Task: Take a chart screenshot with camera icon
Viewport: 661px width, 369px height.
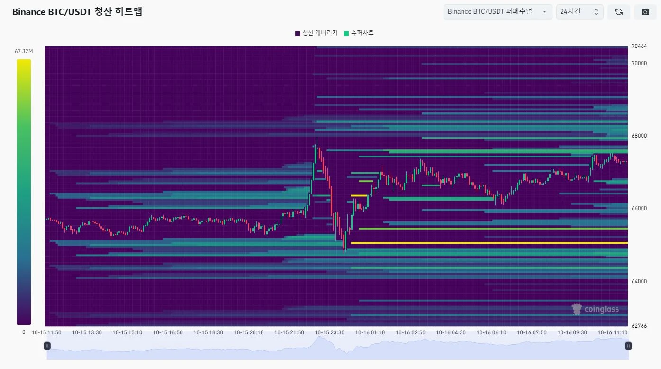Action: click(x=645, y=12)
